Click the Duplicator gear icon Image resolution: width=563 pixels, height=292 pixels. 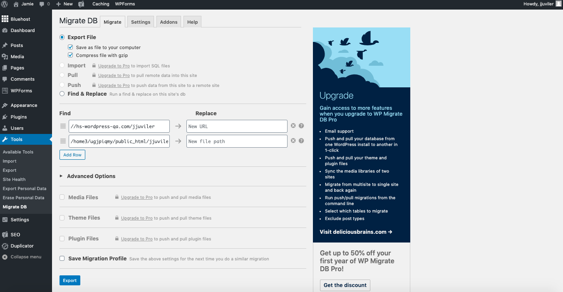tap(5, 246)
